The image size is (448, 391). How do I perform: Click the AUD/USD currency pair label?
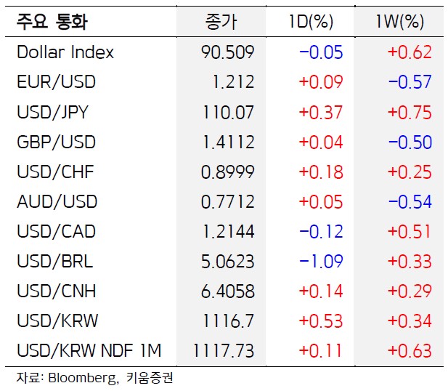57,202
